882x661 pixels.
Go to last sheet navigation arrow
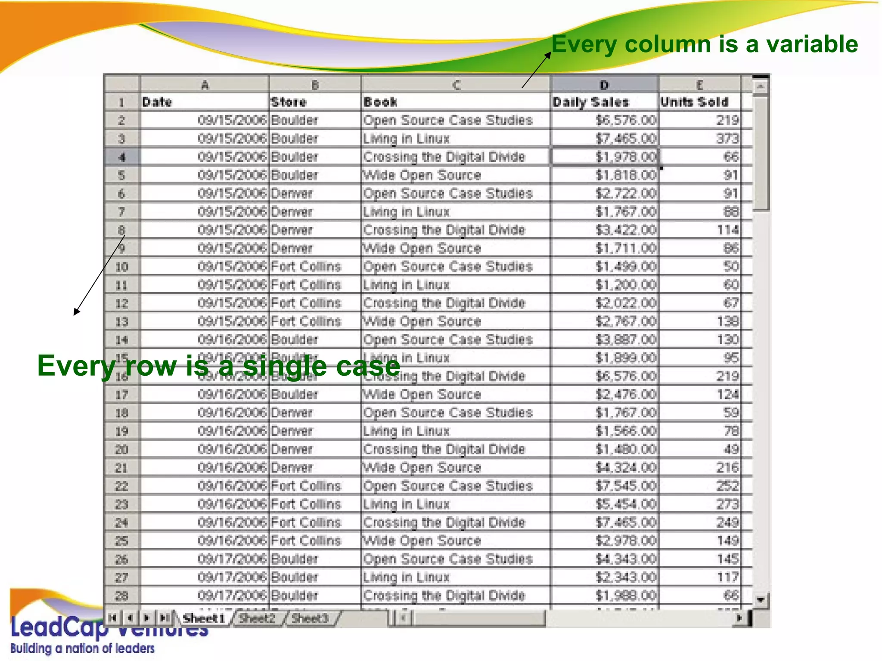(x=164, y=618)
